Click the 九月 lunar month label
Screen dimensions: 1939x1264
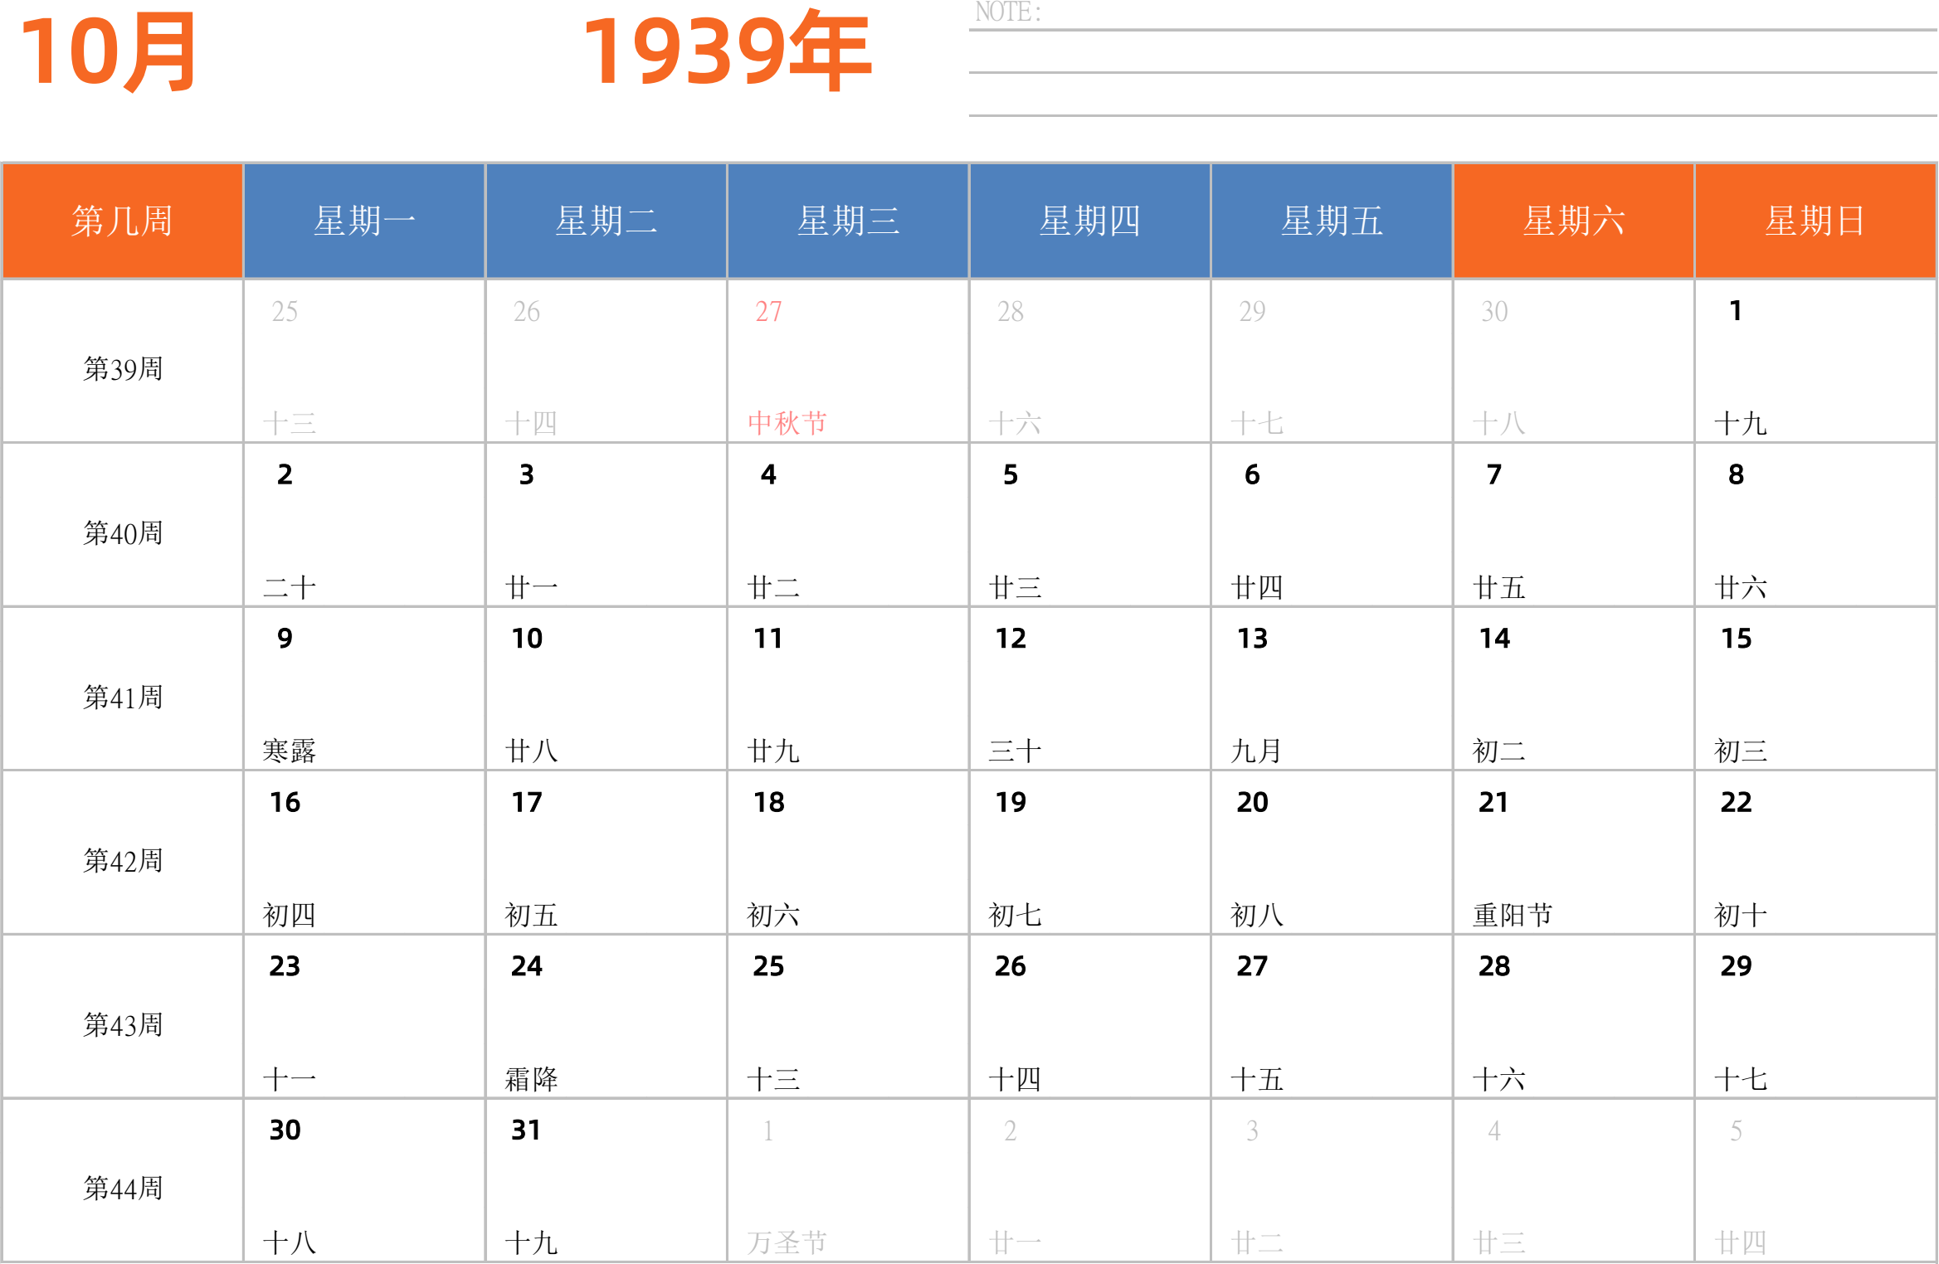point(1257,751)
